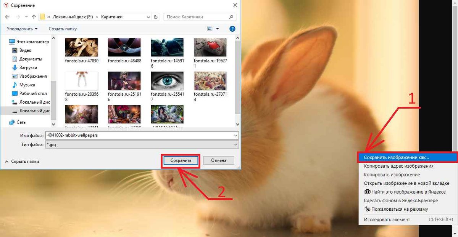Click the Up folder arrow icon

pos(34,17)
